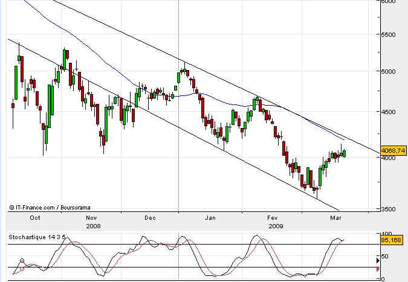The width and height of the screenshot is (408, 282).
Task: Click the red circle marker on stochastic signal line
Action: click(22, 269)
